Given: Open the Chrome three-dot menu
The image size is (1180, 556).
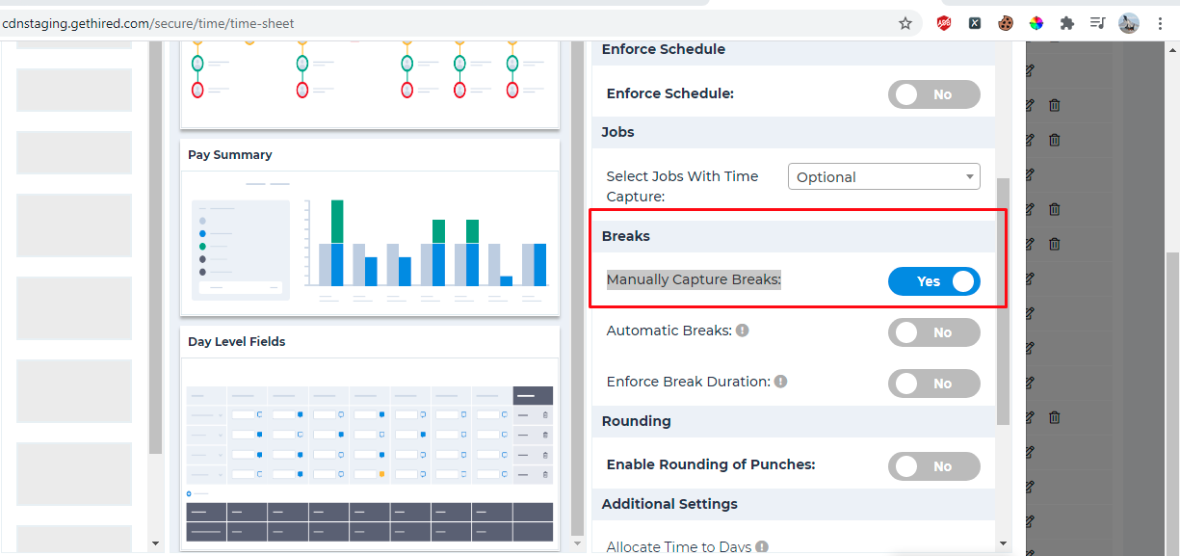Looking at the screenshot, I should pyautogui.click(x=1160, y=23).
